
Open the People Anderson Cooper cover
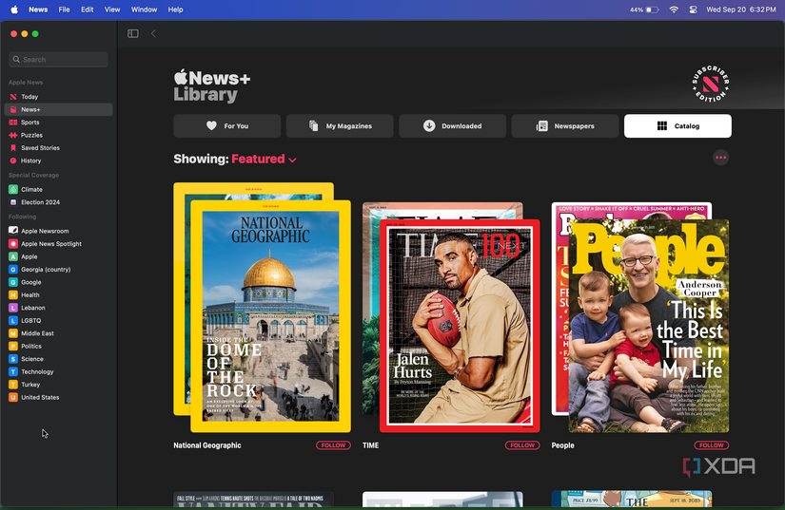coord(649,326)
